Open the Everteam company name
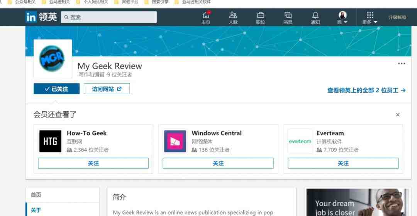Screen dimensions: 417x216 (x=330, y=133)
